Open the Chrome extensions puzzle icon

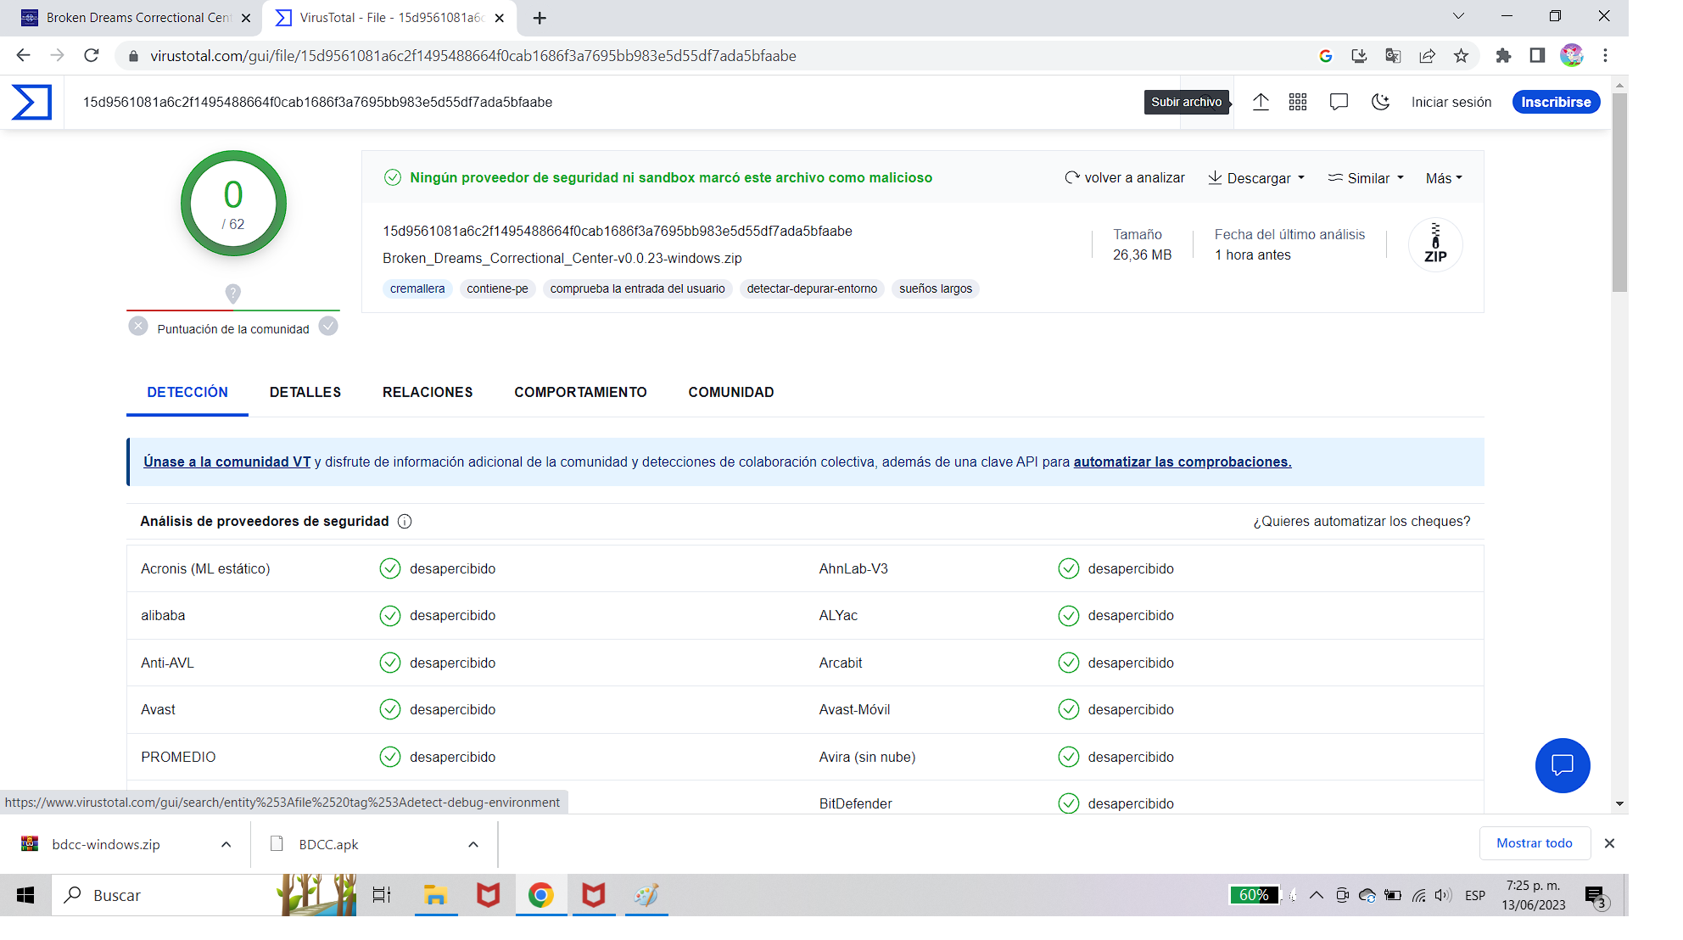pyautogui.click(x=1503, y=56)
